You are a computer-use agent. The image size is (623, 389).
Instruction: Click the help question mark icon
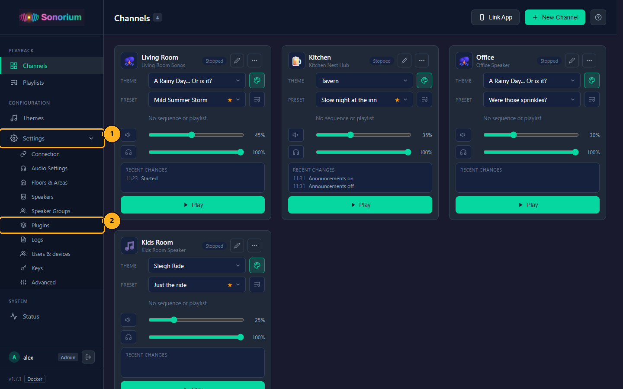(598, 17)
